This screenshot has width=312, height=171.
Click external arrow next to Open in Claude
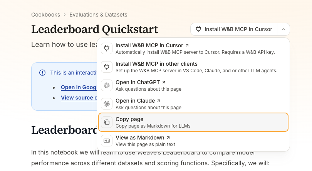click(x=159, y=101)
